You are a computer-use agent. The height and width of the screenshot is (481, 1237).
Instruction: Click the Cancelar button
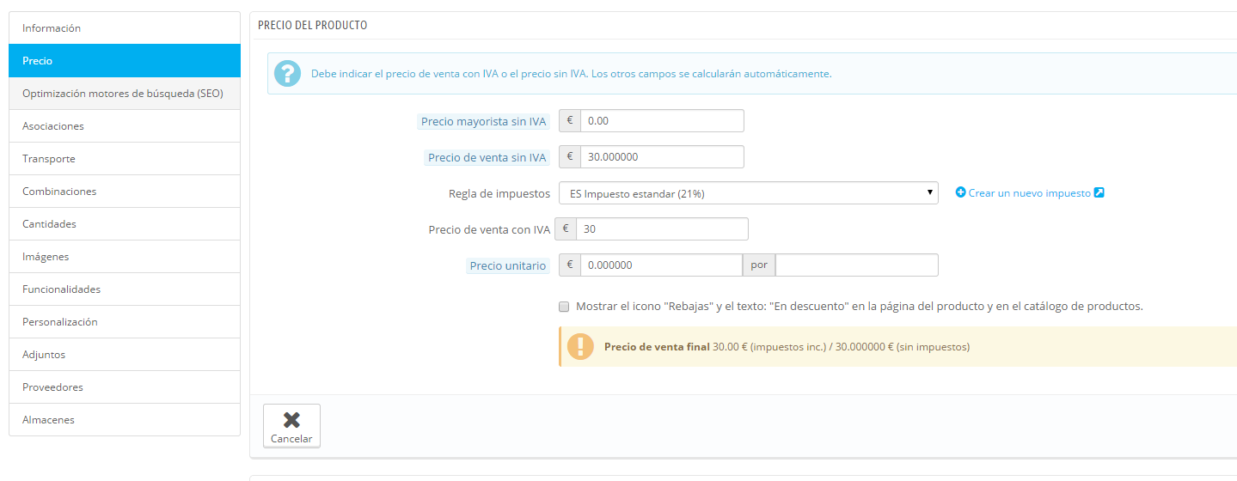click(x=291, y=426)
